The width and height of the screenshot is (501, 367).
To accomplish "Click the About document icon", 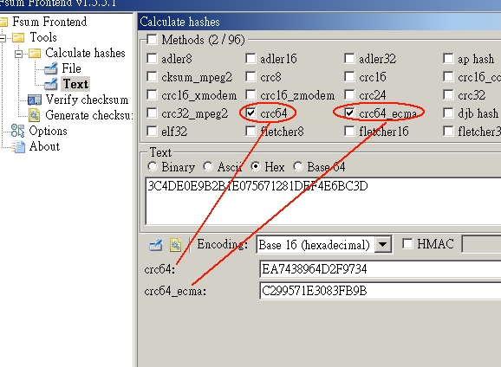I will coord(19,146).
